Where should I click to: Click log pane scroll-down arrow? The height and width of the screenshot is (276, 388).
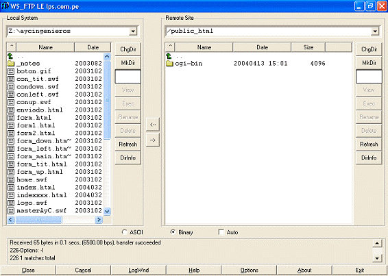pos(376,258)
